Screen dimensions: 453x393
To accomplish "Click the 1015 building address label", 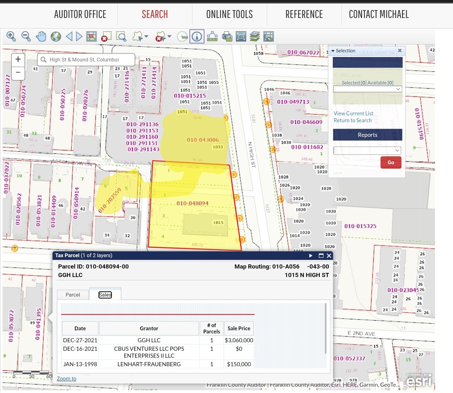I will pyautogui.click(x=218, y=223).
